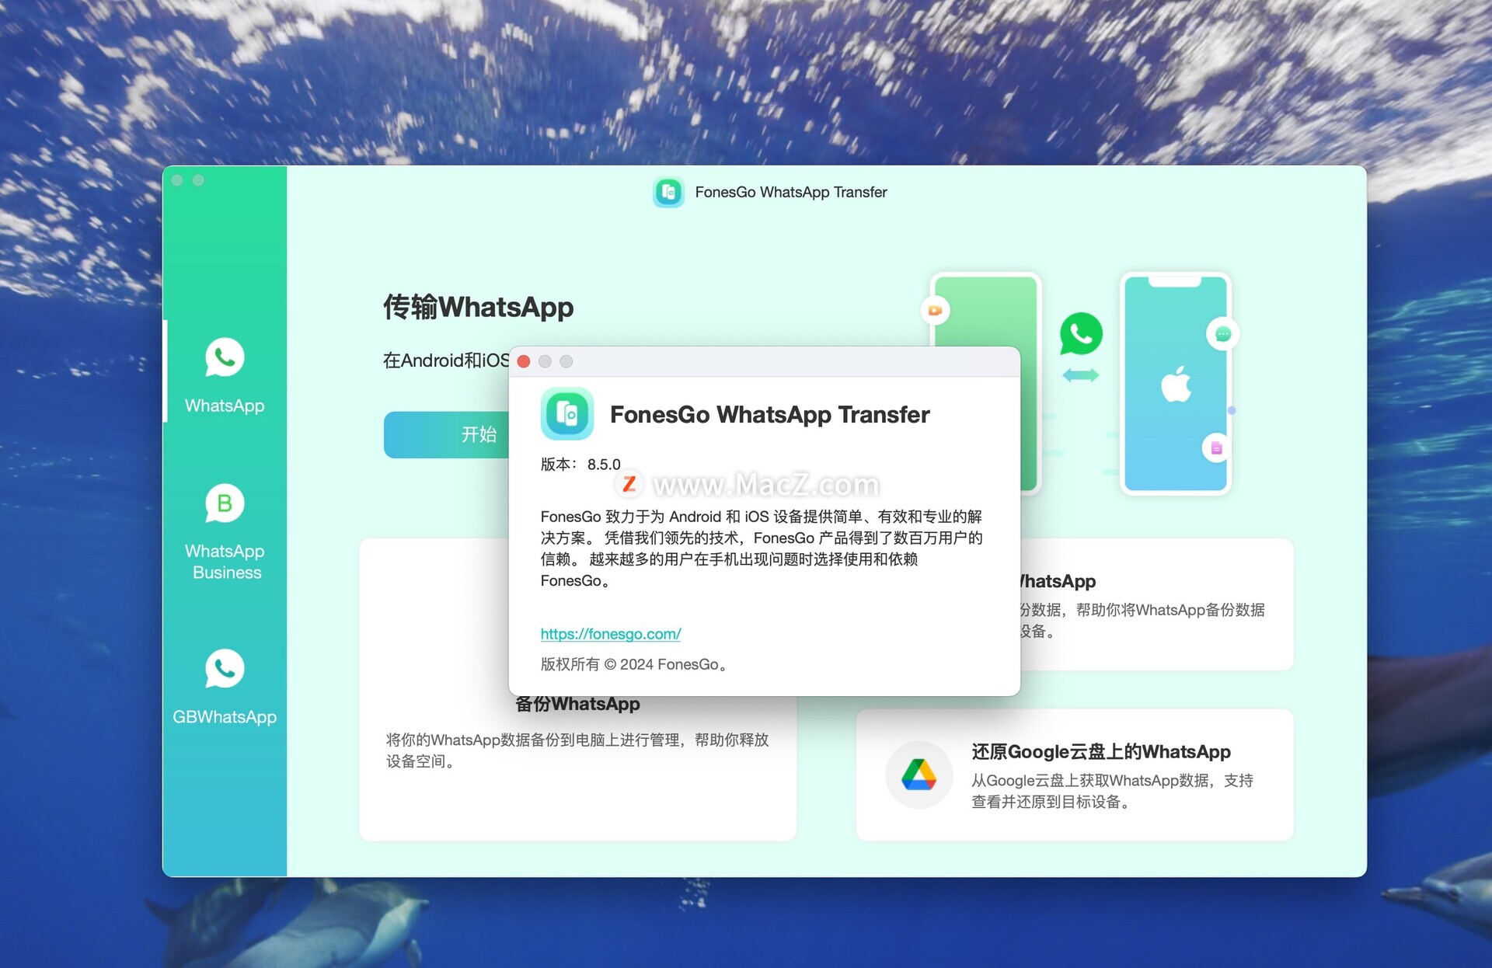Open the https://fonesgo.com/ link
The image size is (1492, 968).
(611, 634)
